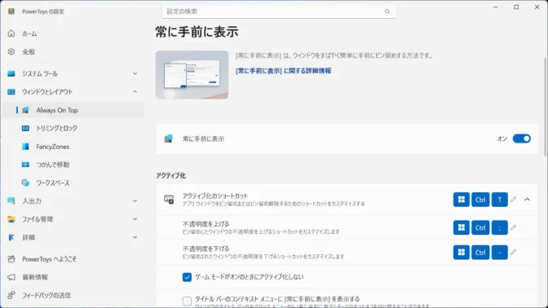Click the 常に手前に表示 page heading
The width and height of the screenshot is (548, 308).
197,32
